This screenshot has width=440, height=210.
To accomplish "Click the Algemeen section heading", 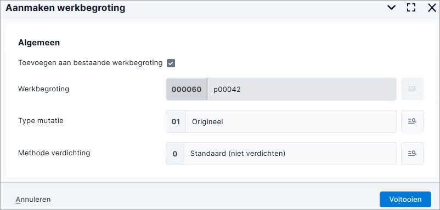I will point(39,43).
